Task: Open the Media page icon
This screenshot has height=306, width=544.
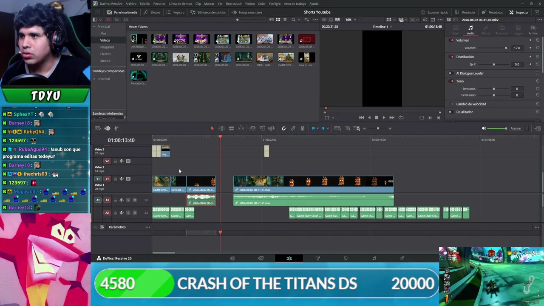Action: [x=232, y=258]
